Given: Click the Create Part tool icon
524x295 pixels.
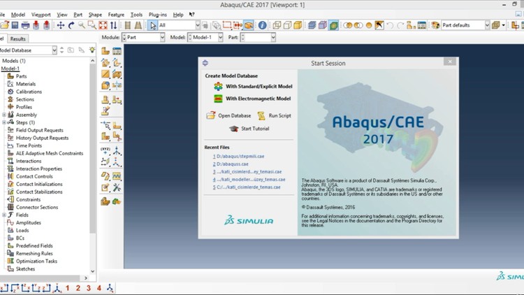Looking at the screenshot, I should coord(105,51).
